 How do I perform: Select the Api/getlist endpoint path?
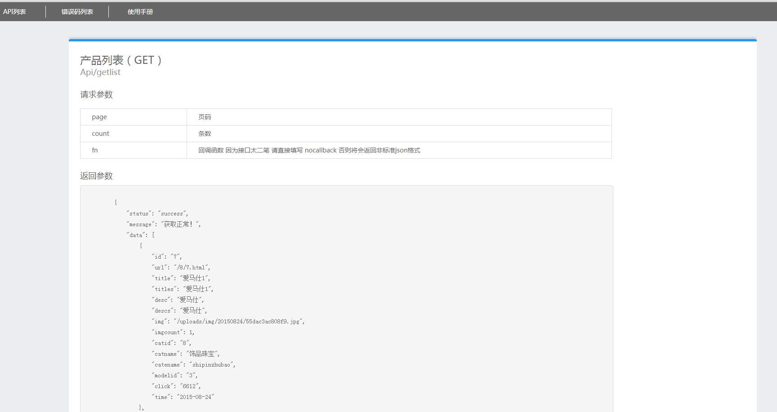pos(100,72)
